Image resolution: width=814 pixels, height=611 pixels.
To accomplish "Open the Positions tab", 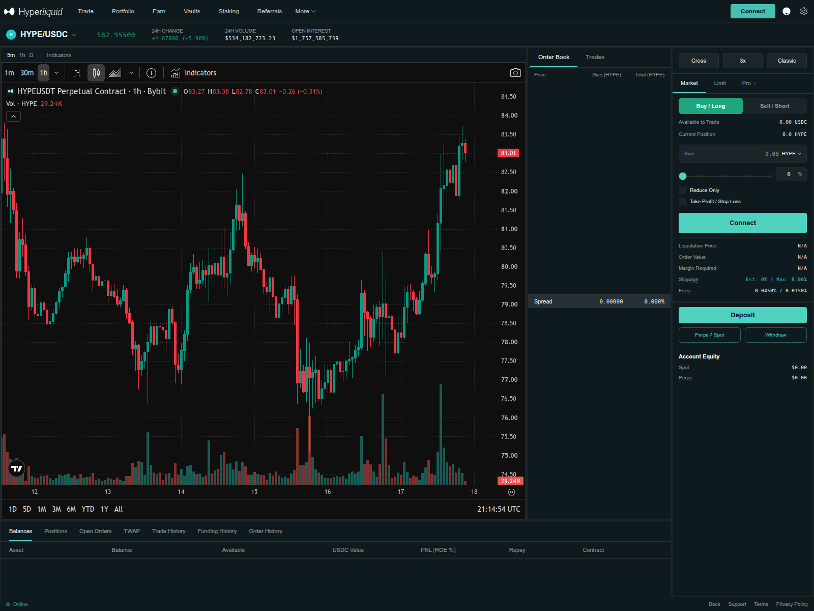I will click(x=55, y=531).
